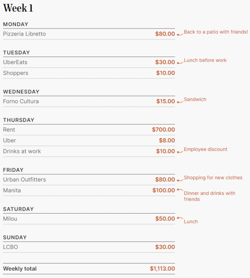The height and width of the screenshot is (278, 250).
Task: Click the Shoppers $10.00 amount
Action: (165, 73)
